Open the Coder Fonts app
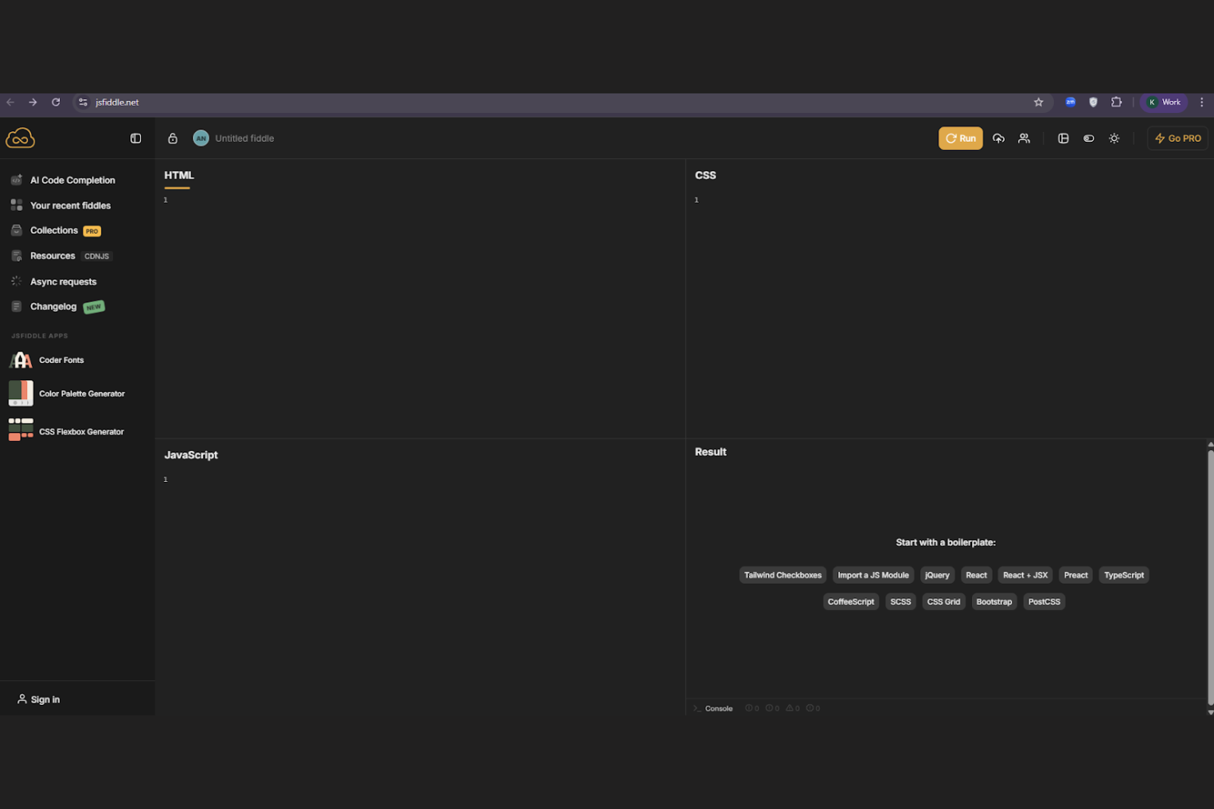Image resolution: width=1214 pixels, height=809 pixels. [x=61, y=360]
